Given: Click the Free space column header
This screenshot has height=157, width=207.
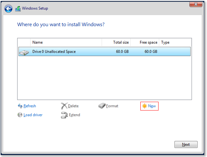Looking at the screenshot, I should point(145,42).
